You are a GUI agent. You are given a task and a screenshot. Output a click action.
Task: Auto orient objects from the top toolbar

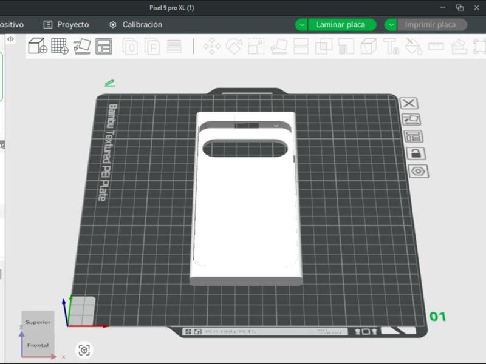click(x=82, y=47)
